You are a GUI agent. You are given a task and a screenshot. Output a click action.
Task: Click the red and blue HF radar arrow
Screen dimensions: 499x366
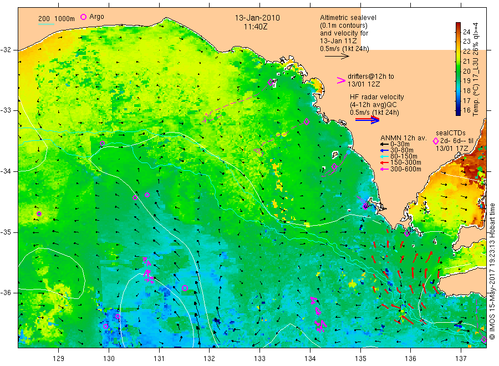coord(367,120)
